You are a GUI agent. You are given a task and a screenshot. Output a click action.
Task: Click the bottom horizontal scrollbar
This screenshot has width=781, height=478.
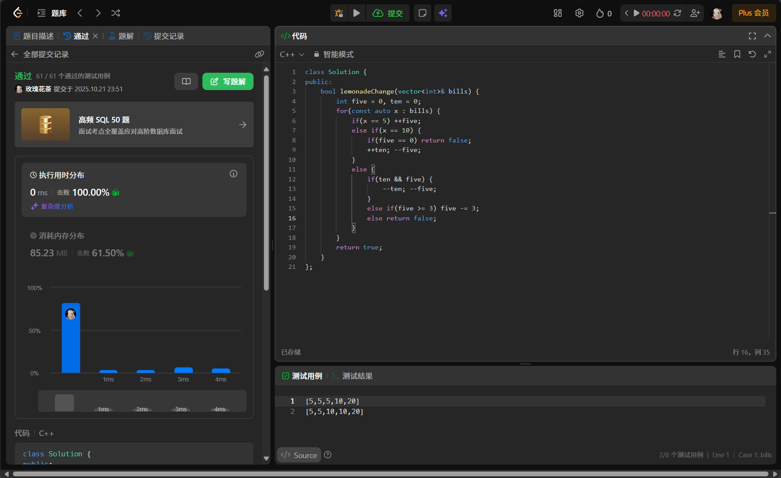[390, 474]
